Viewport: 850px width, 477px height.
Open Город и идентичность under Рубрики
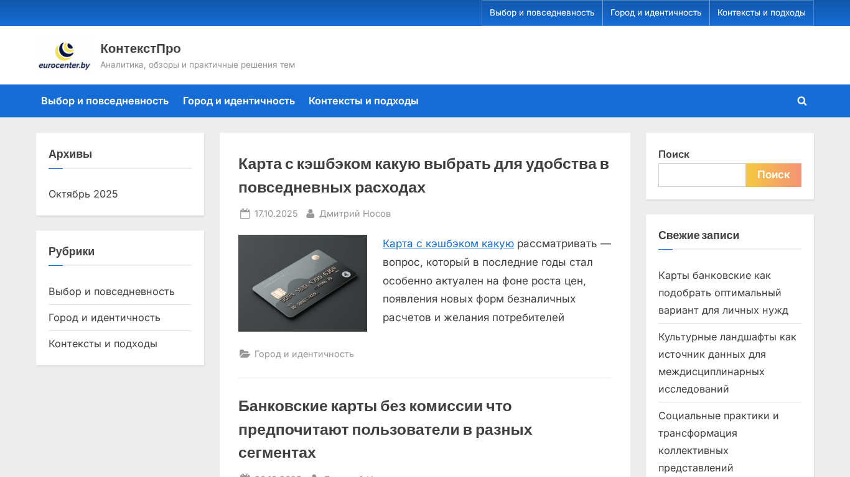pos(105,317)
